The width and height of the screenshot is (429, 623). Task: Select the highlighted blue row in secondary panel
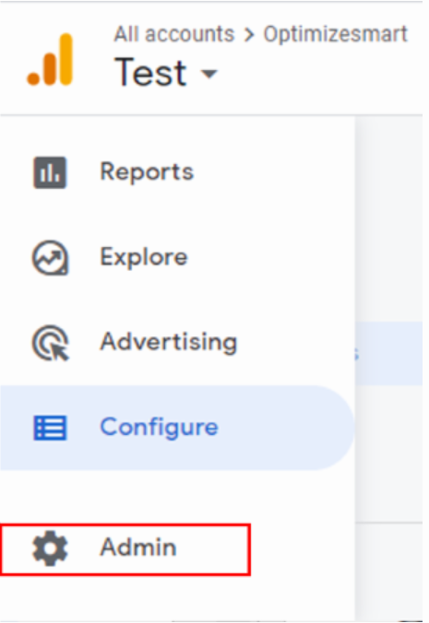pyautogui.click(x=388, y=353)
